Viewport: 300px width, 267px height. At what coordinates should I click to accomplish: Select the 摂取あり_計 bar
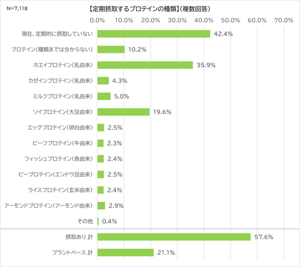(174, 237)
